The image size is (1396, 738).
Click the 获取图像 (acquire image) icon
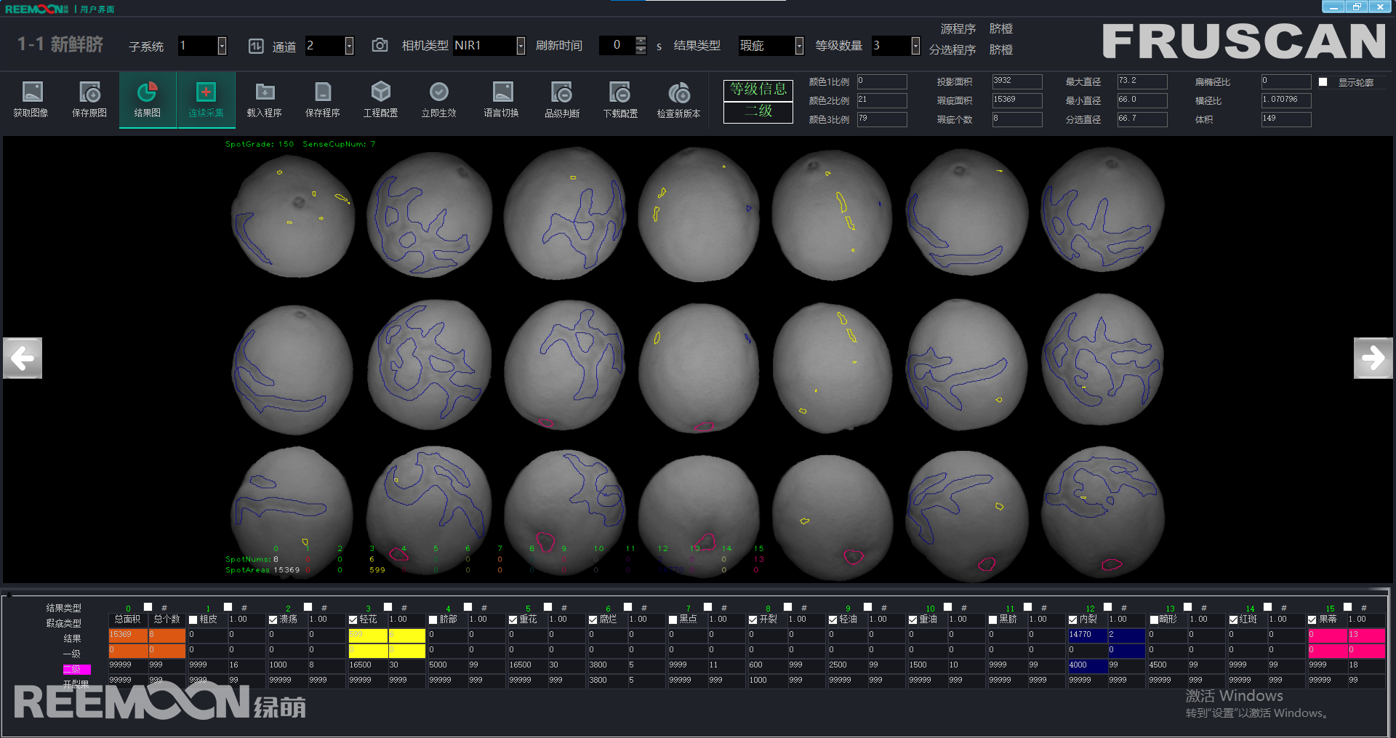(x=31, y=93)
